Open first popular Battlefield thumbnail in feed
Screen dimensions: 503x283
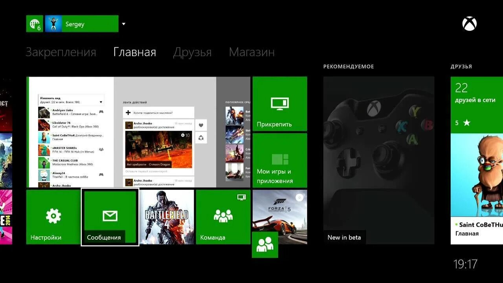[235, 116]
